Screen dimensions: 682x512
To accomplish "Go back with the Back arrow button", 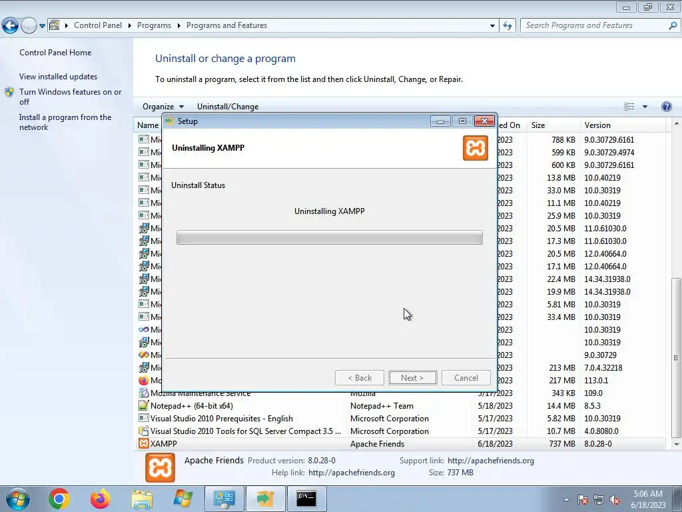I will [x=11, y=25].
